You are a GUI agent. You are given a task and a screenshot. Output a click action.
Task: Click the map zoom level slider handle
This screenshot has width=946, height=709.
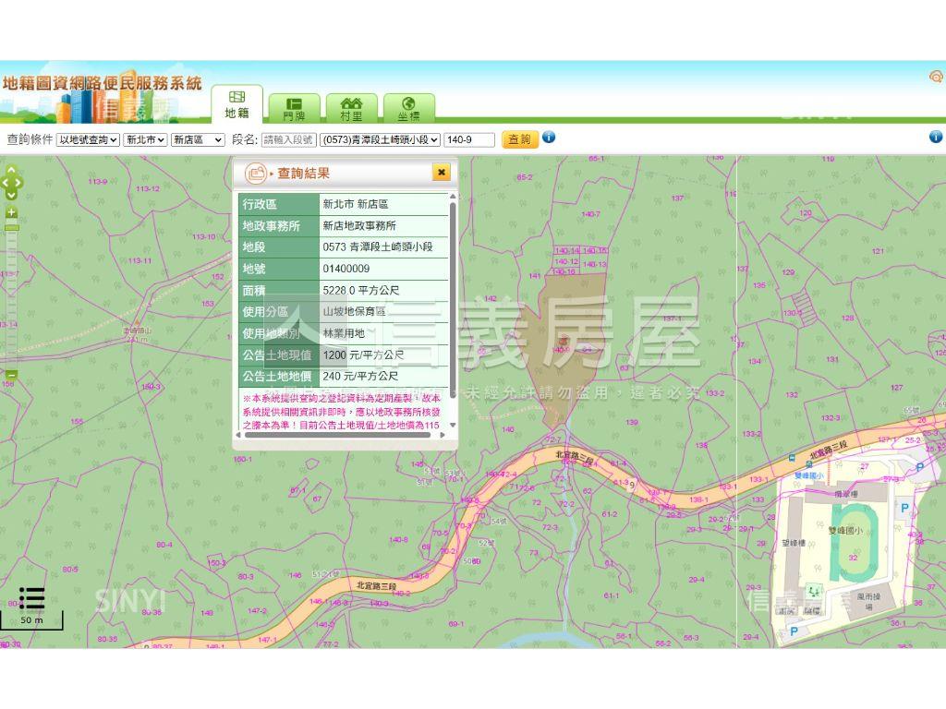(11, 228)
